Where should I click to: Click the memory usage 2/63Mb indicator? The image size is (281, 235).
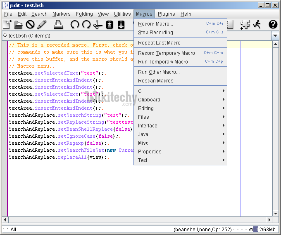click(265, 229)
